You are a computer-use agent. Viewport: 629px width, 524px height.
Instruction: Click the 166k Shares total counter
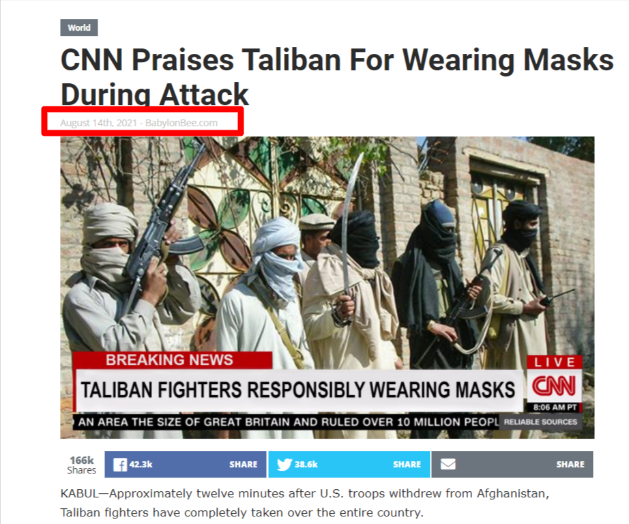82,465
